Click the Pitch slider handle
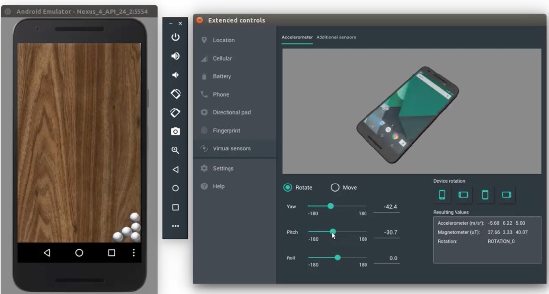Viewport: 549px width, 294px height. click(333, 231)
